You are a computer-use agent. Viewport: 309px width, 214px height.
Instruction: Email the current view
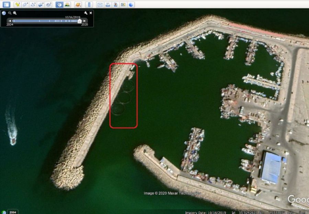[x=100, y=4]
